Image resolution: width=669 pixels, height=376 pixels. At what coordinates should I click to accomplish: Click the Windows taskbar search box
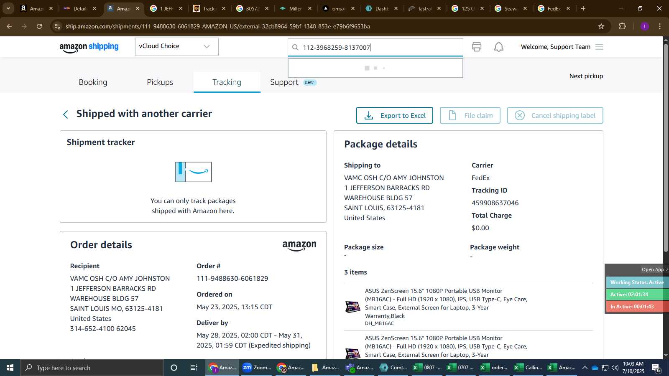(x=92, y=368)
